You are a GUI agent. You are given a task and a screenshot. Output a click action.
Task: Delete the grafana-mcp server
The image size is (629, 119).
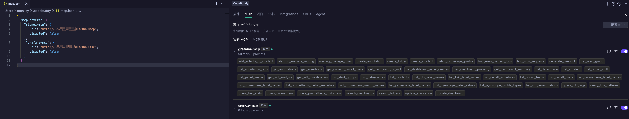616,51
